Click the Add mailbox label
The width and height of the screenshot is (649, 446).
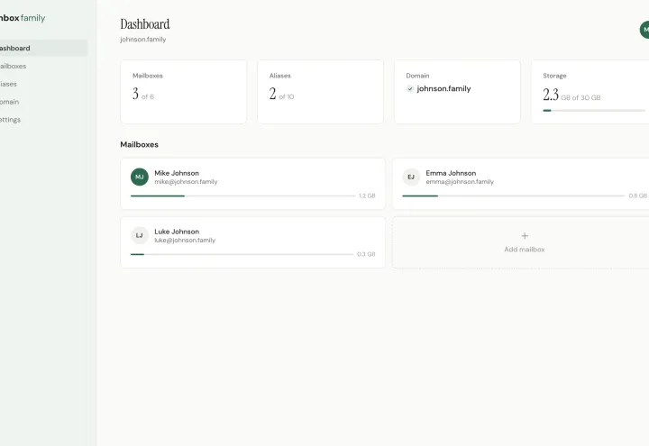pos(525,250)
